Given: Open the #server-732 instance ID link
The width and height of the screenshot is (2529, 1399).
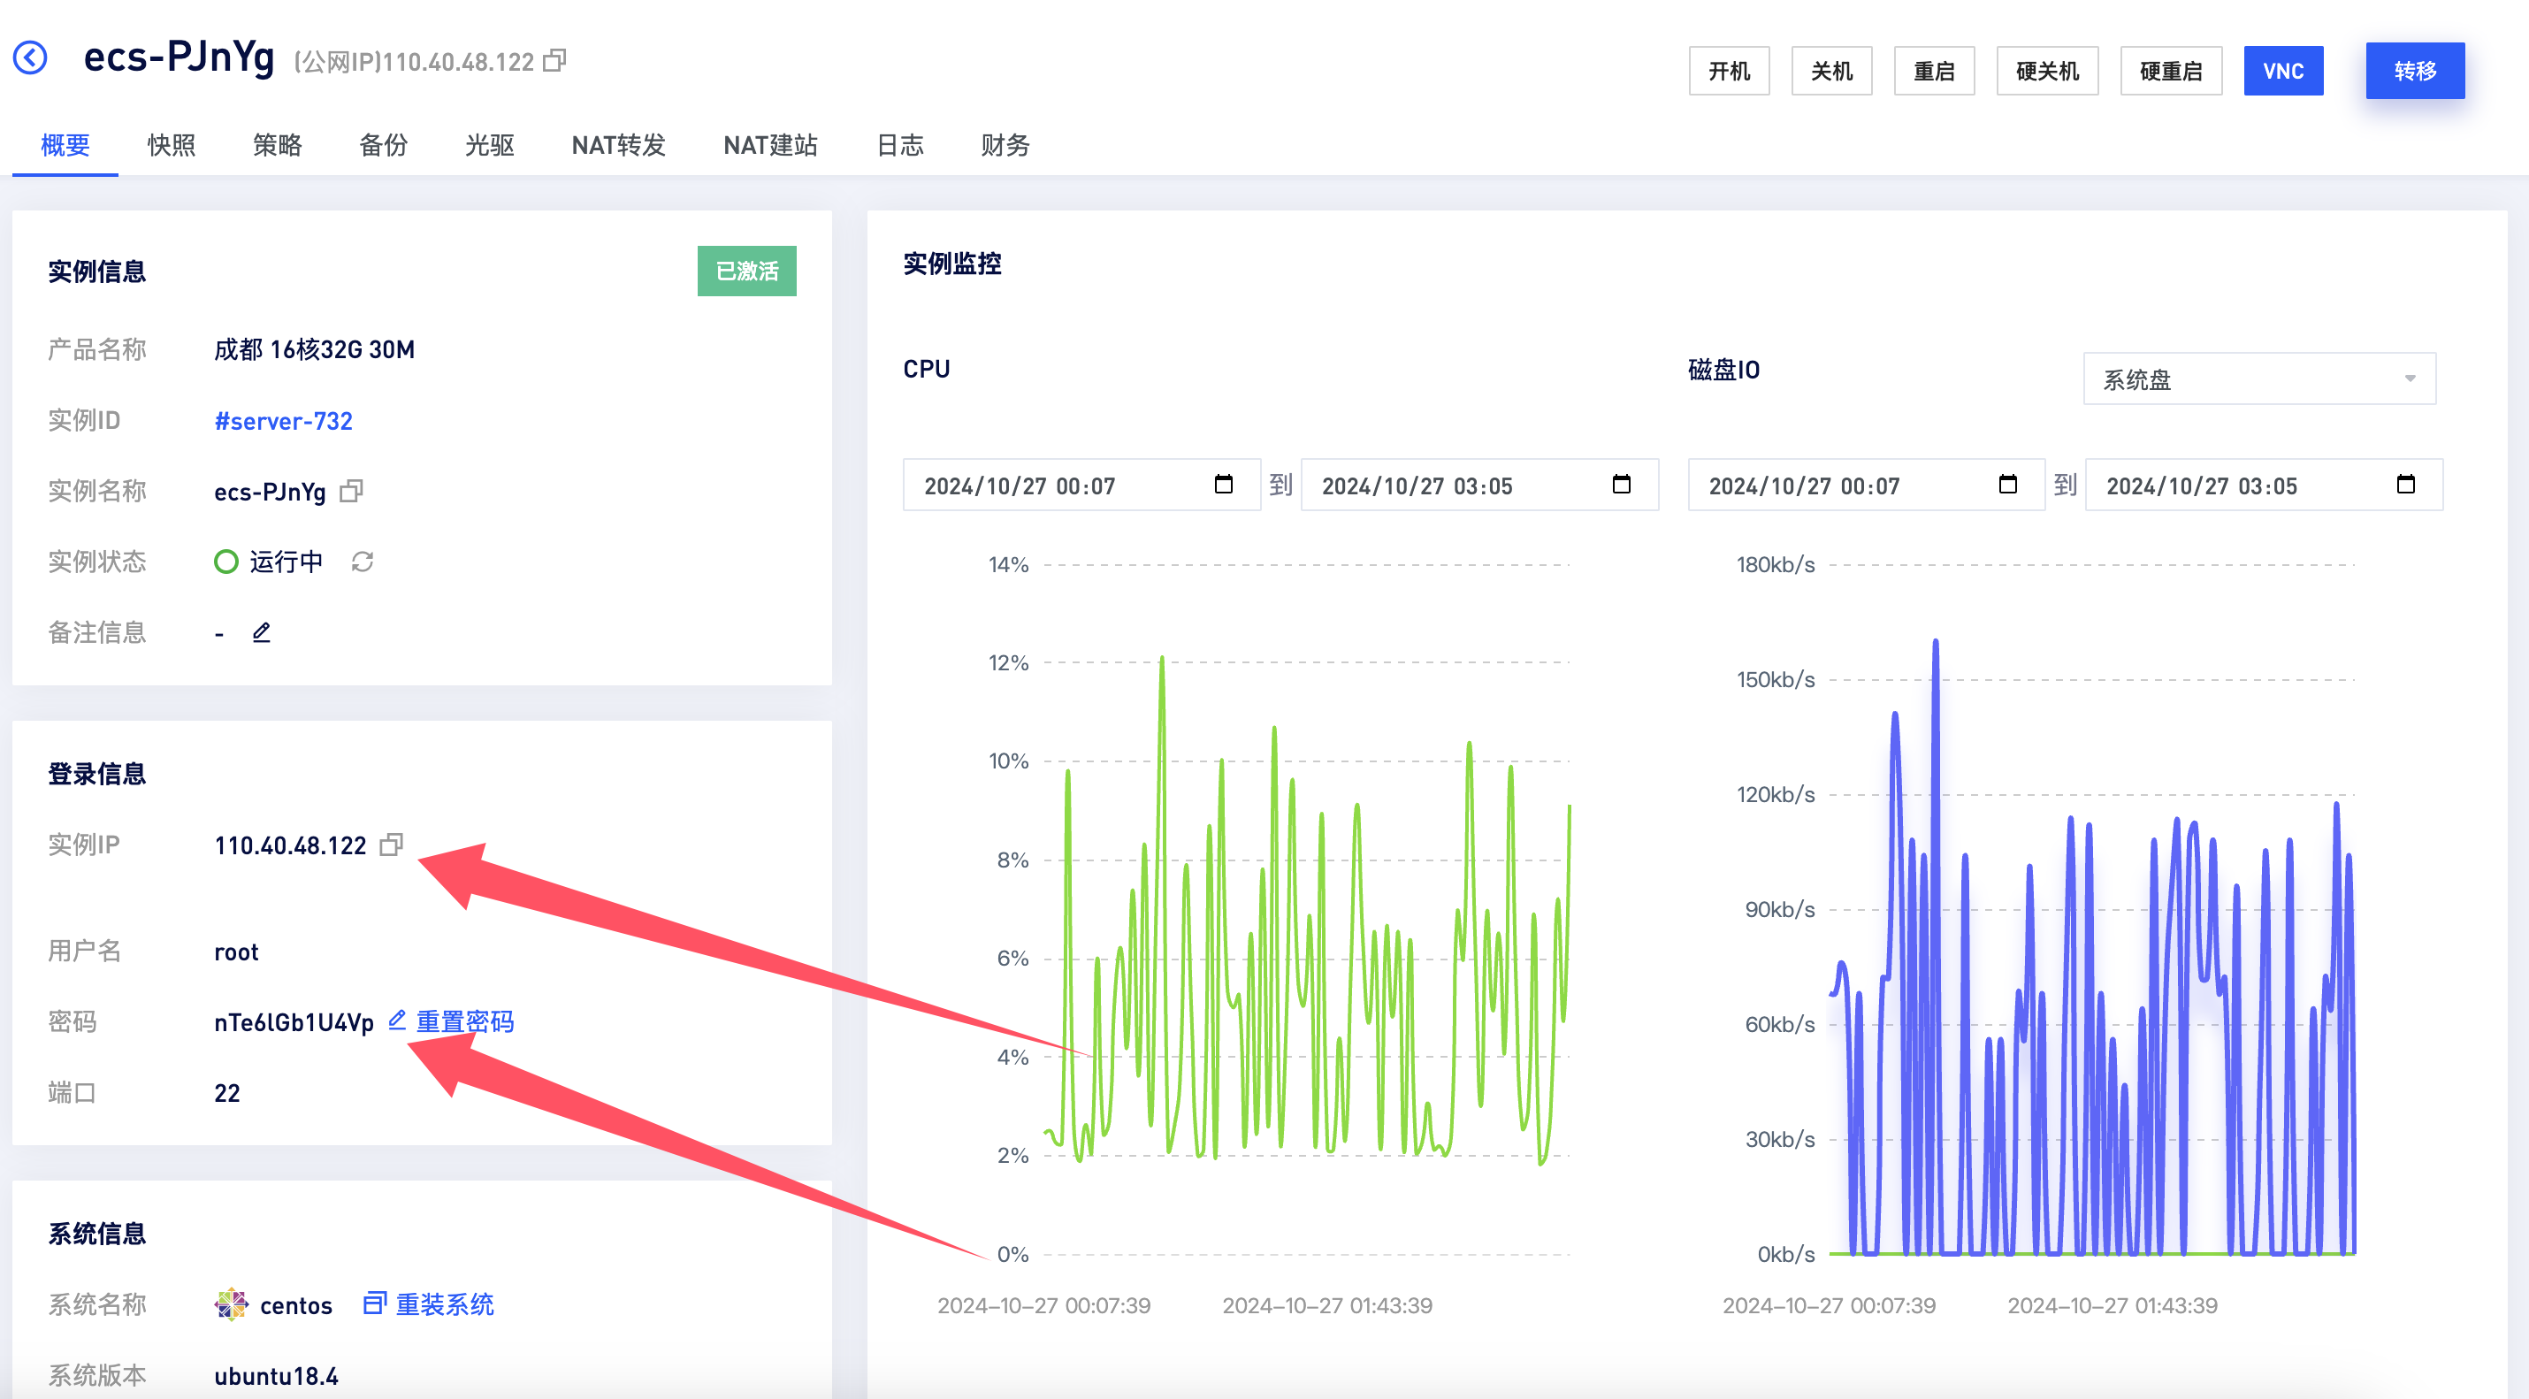Looking at the screenshot, I should coord(283,421).
